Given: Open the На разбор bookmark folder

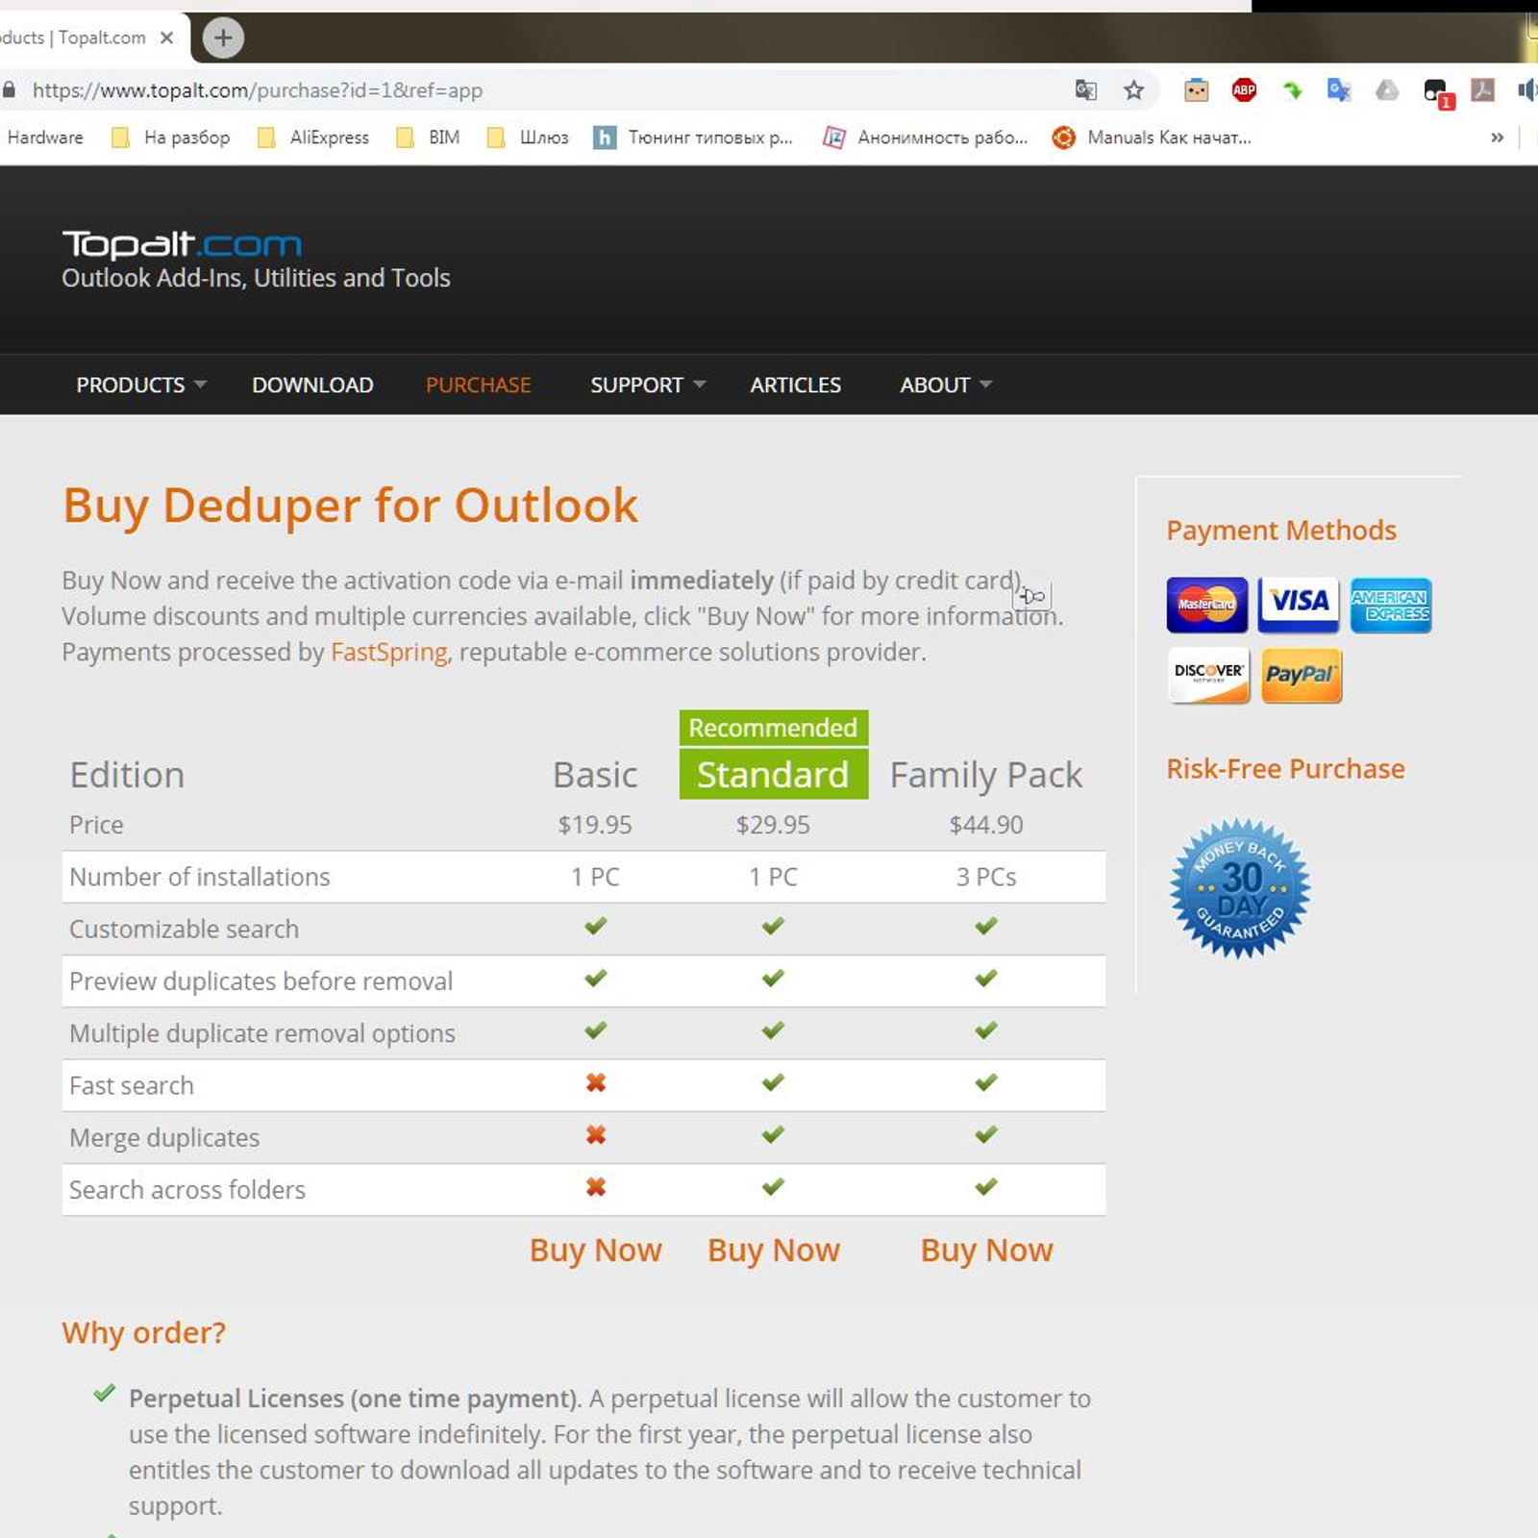Looking at the screenshot, I should (170, 137).
